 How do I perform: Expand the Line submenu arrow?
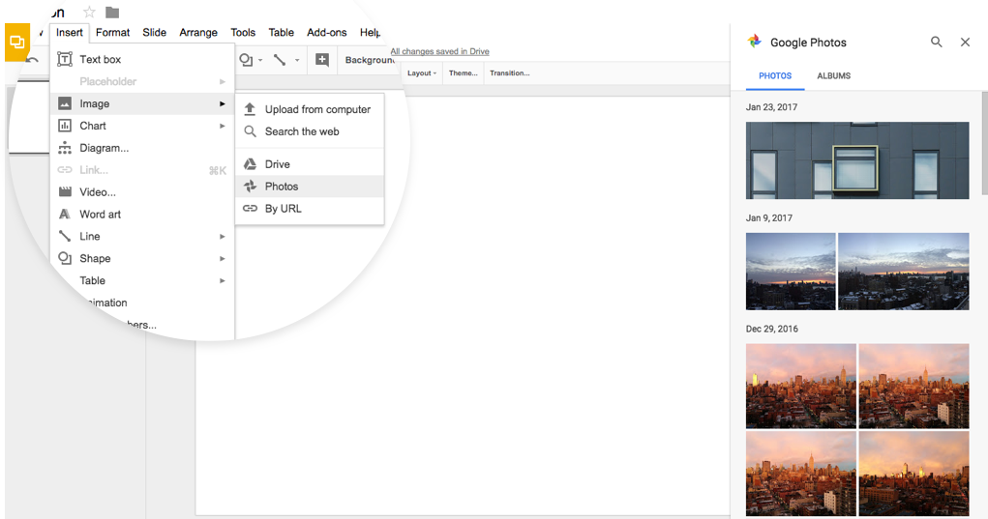(x=223, y=237)
